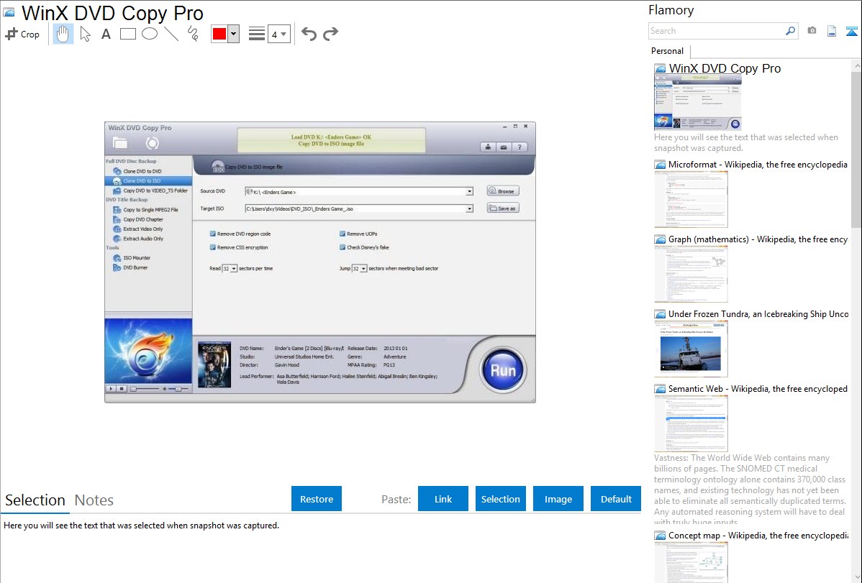The height and width of the screenshot is (583, 862).
Task: Select Extract Video Only
Action: pyautogui.click(x=138, y=229)
